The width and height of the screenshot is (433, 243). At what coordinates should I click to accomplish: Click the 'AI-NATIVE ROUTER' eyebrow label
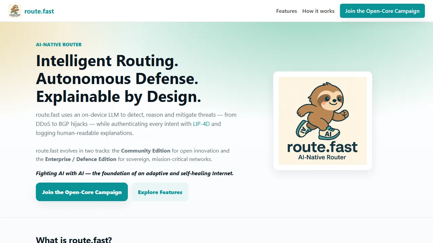pyautogui.click(x=59, y=44)
